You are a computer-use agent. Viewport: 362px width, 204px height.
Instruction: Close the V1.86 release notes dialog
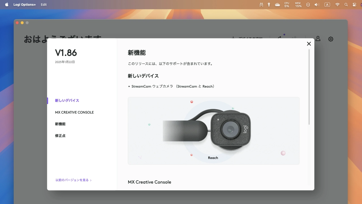[x=309, y=44]
